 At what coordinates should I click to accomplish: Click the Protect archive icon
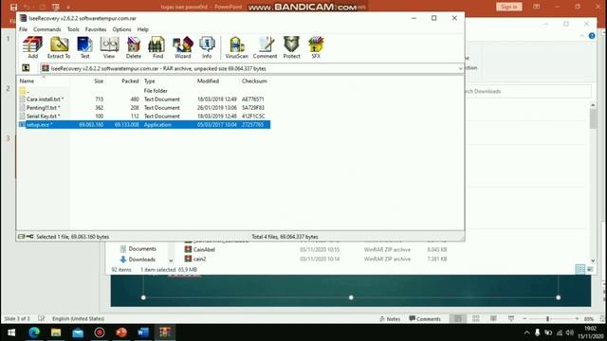291,47
